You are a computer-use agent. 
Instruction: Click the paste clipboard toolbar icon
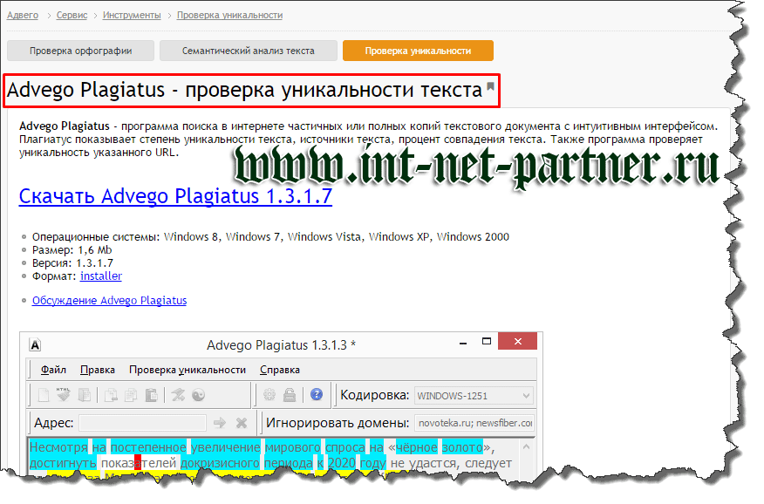coord(150,395)
